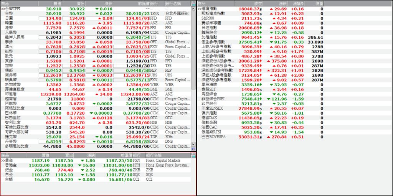
Task: Select the 瑞郎 row
Action: click(96, 71)
